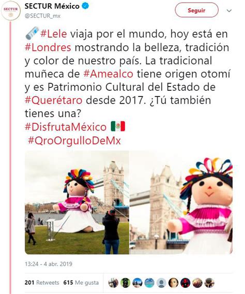Viewport: 245px width, 294px height.
Task: Open the right close-up doll photo
Action: [181, 203]
